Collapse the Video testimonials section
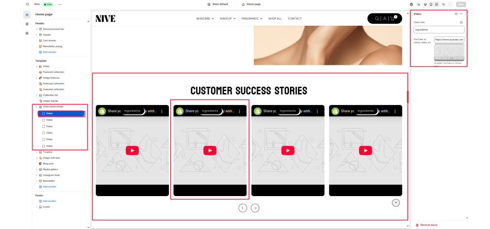Screen dimensions: 490x229 (x=36, y=106)
